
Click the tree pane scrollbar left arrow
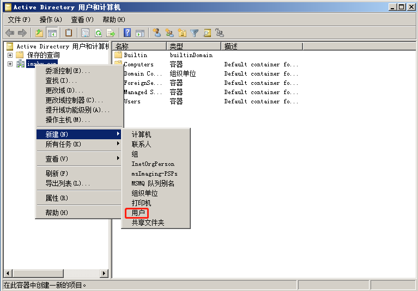pyautogui.click(x=8, y=273)
